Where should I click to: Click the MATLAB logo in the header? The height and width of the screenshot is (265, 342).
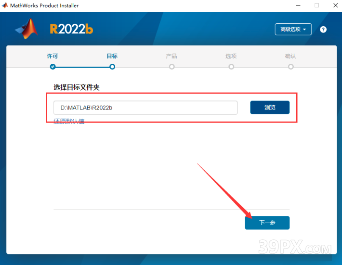27,29
